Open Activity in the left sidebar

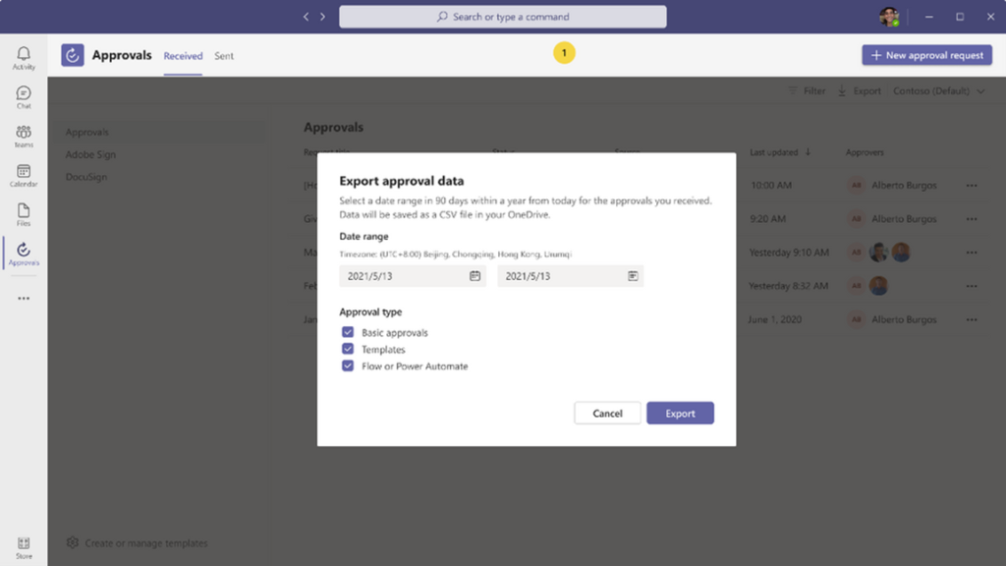pyautogui.click(x=24, y=57)
